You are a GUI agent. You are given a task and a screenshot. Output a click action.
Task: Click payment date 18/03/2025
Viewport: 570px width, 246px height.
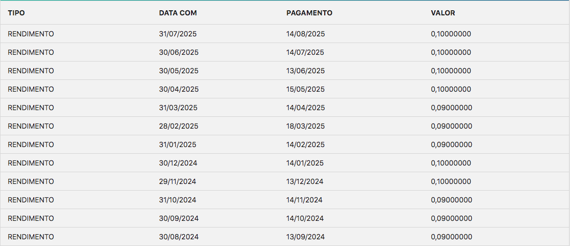click(x=305, y=126)
